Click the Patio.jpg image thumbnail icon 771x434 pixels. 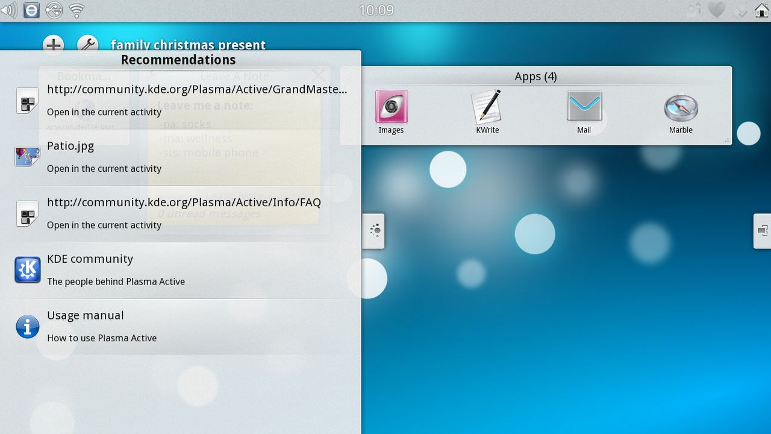(x=27, y=157)
